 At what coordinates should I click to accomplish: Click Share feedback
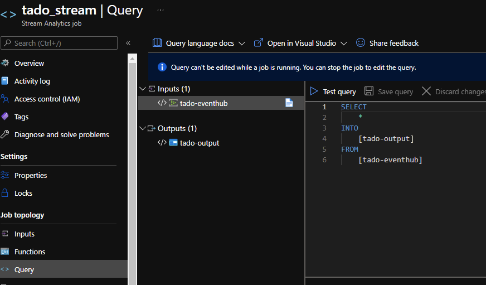[x=394, y=44]
